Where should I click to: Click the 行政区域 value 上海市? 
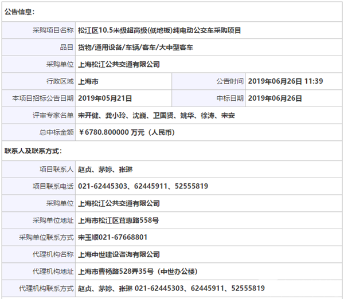click(89, 81)
